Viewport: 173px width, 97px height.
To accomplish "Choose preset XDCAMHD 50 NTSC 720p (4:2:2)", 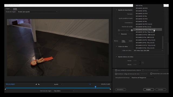I will point(148,29).
